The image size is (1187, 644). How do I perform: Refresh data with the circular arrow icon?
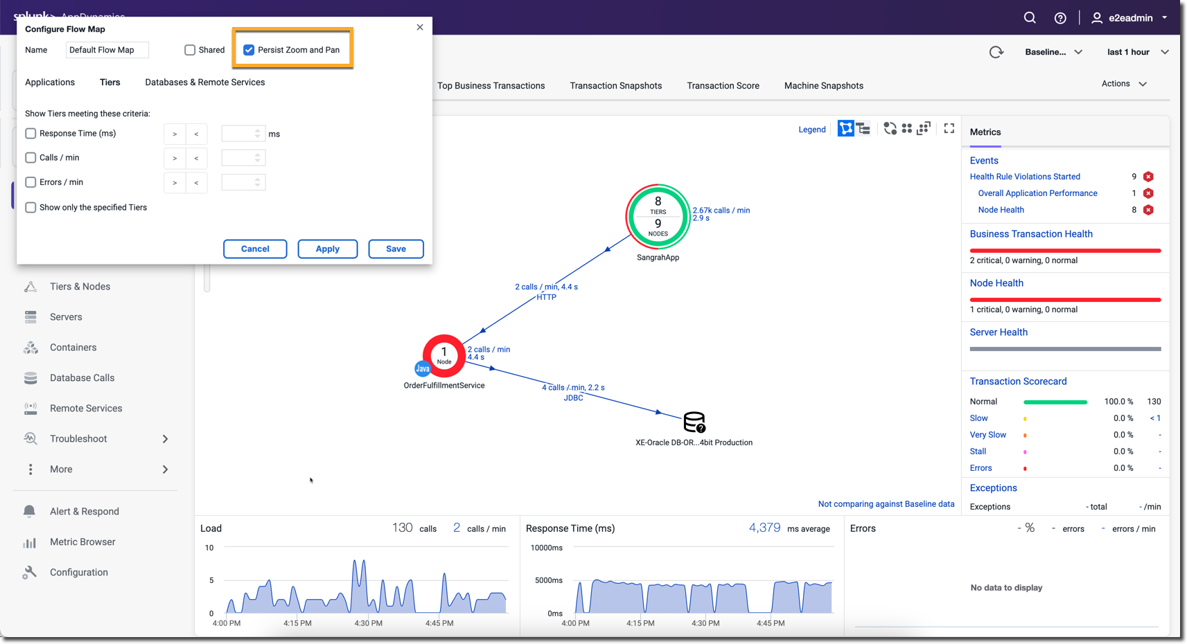point(996,52)
